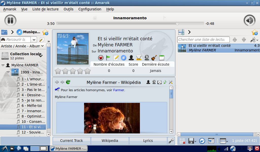Click the volume speaker button
The height and width of the screenshot is (152, 260).
(249, 21)
